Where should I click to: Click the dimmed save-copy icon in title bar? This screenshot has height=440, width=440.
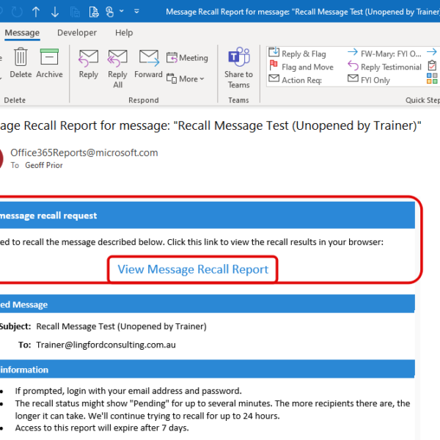[x=75, y=12]
